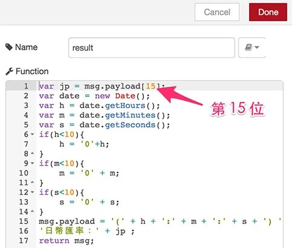Click the wrench icon next to Function

coord(9,71)
